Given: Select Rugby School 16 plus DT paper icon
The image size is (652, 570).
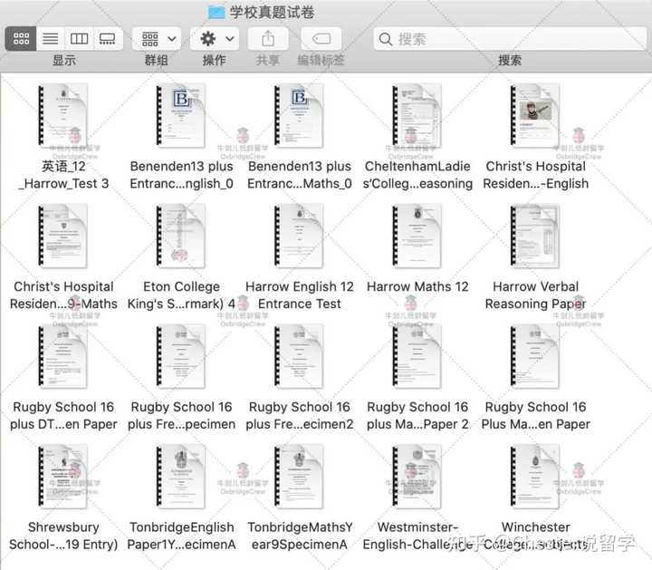Looking at the screenshot, I should pos(63,356).
